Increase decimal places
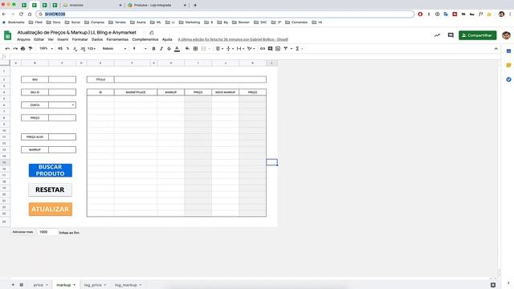 coord(83,48)
